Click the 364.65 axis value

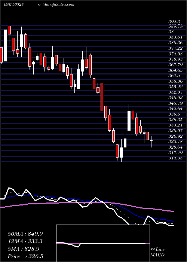coord(175,70)
